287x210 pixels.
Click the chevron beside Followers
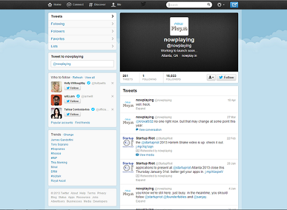(113, 31)
